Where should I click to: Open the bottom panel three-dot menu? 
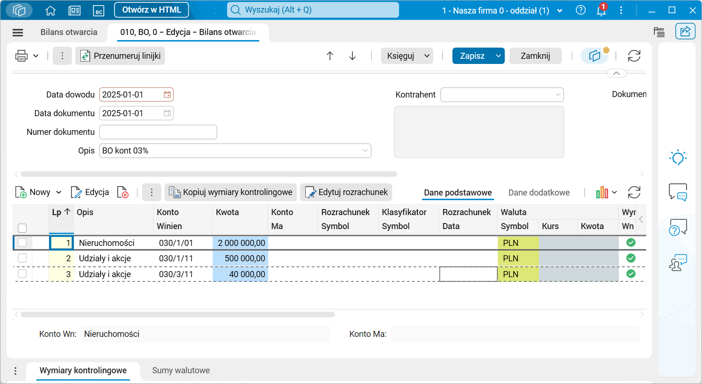tap(15, 371)
